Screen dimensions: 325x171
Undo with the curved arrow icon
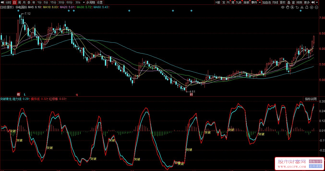click(x=297, y=7)
